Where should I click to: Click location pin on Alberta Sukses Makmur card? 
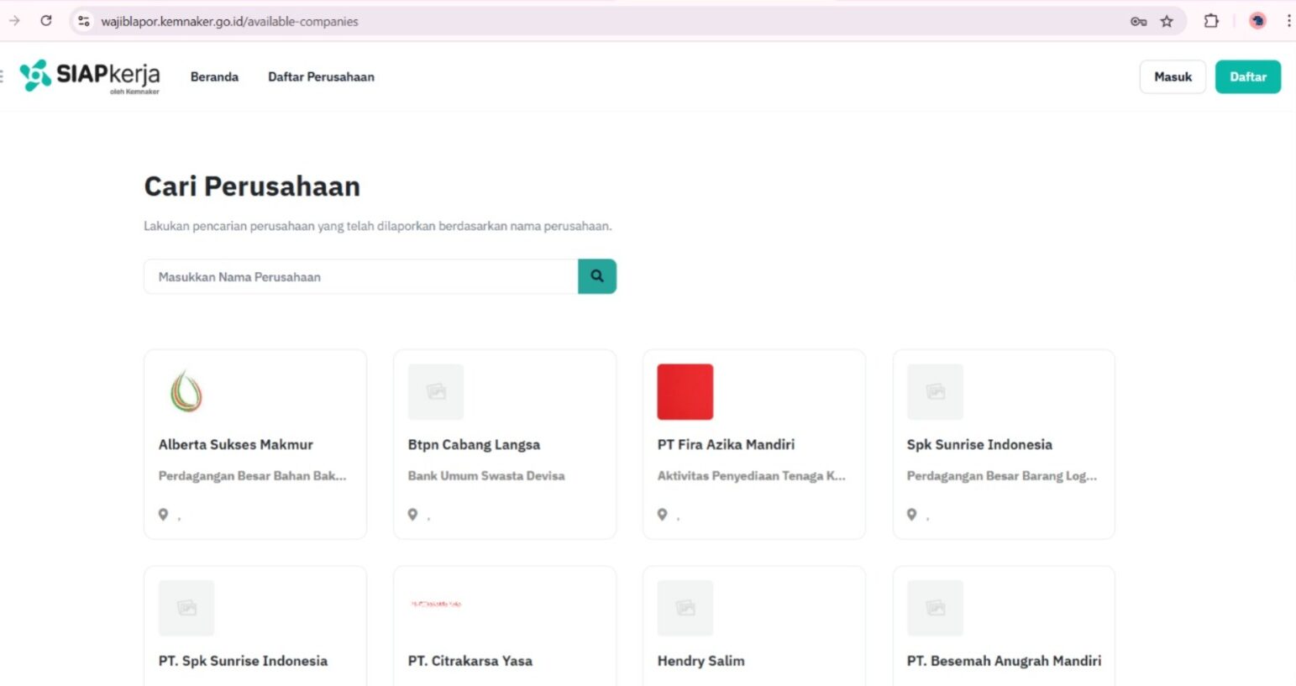164,515
